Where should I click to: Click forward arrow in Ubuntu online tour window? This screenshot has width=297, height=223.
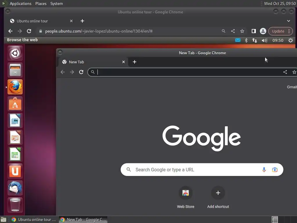point(20,31)
